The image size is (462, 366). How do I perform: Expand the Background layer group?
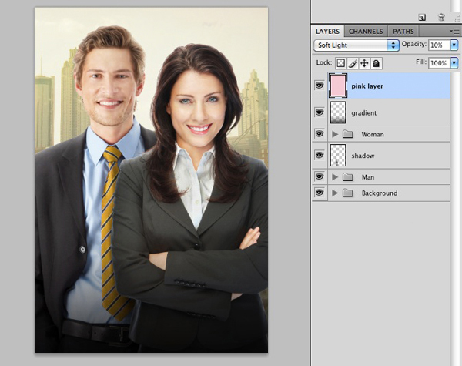[x=335, y=193]
